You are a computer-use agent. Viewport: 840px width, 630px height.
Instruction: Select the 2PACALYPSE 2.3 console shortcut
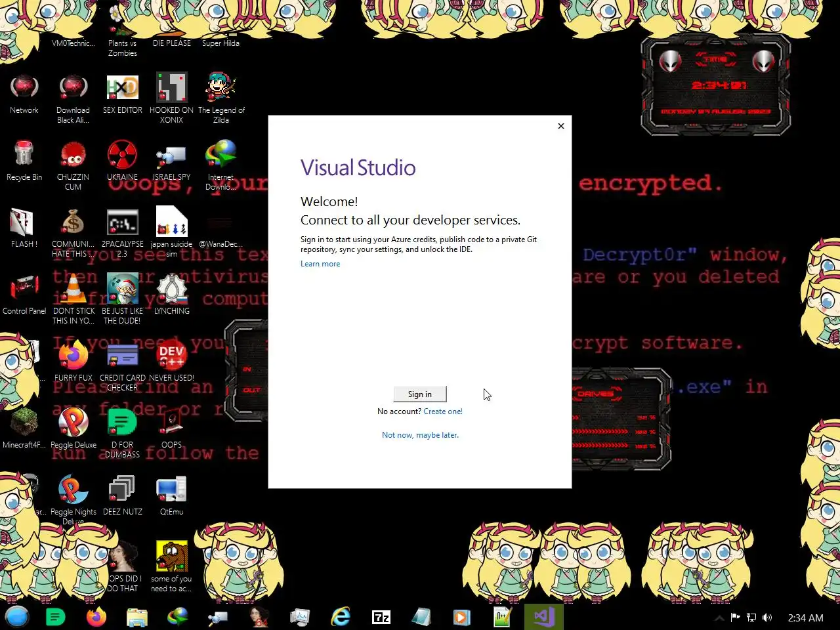123,232
